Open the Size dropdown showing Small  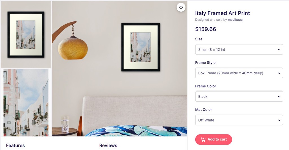pyautogui.click(x=239, y=49)
